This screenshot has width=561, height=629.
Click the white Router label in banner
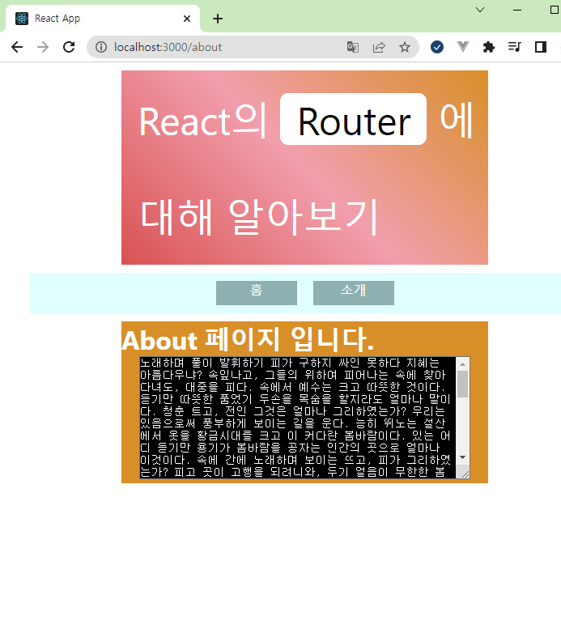(354, 119)
